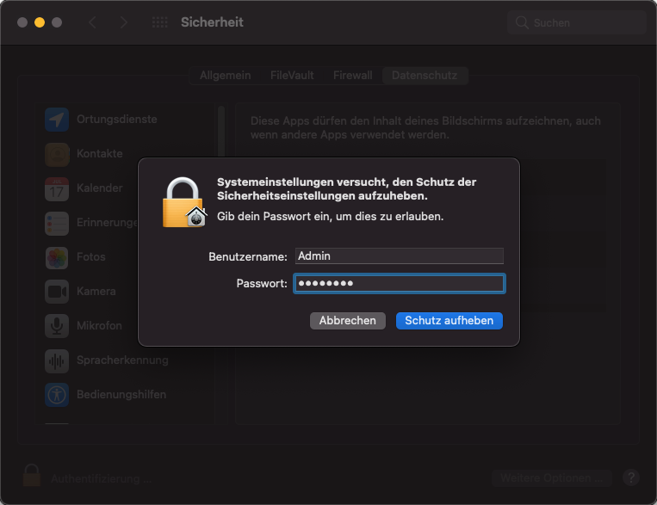The image size is (657, 505).
Task: Click the Abbrechen button
Action: [x=347, y=321]
